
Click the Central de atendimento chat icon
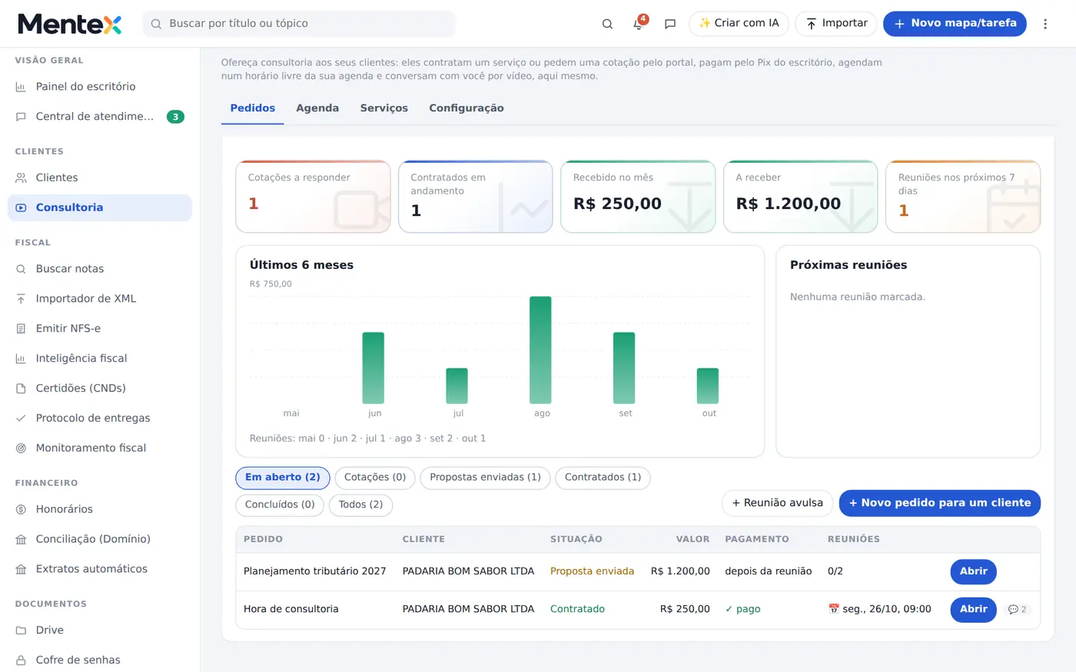[x=21, y=117]
